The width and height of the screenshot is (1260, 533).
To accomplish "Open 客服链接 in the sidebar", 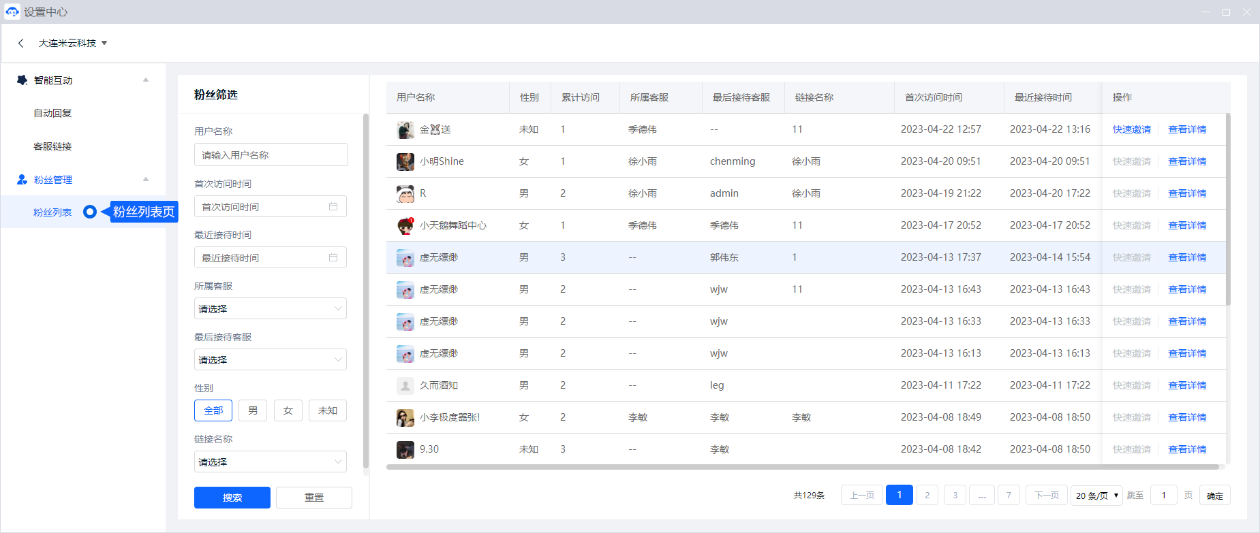I will (x=53, y=146).
